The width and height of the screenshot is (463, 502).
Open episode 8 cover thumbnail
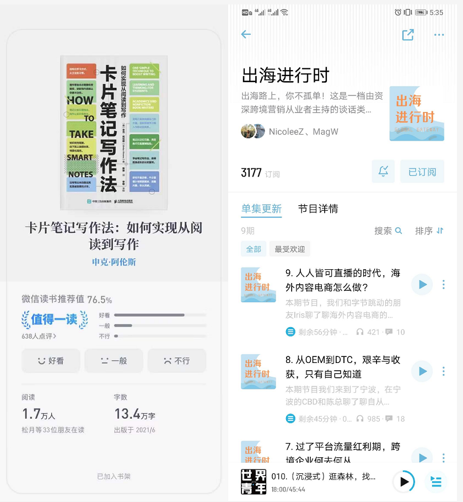click(258, 371)
